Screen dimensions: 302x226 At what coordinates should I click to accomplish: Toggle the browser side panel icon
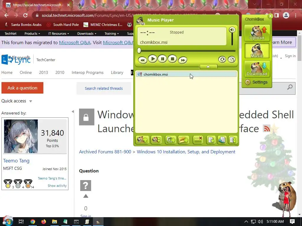pos(277,15)
